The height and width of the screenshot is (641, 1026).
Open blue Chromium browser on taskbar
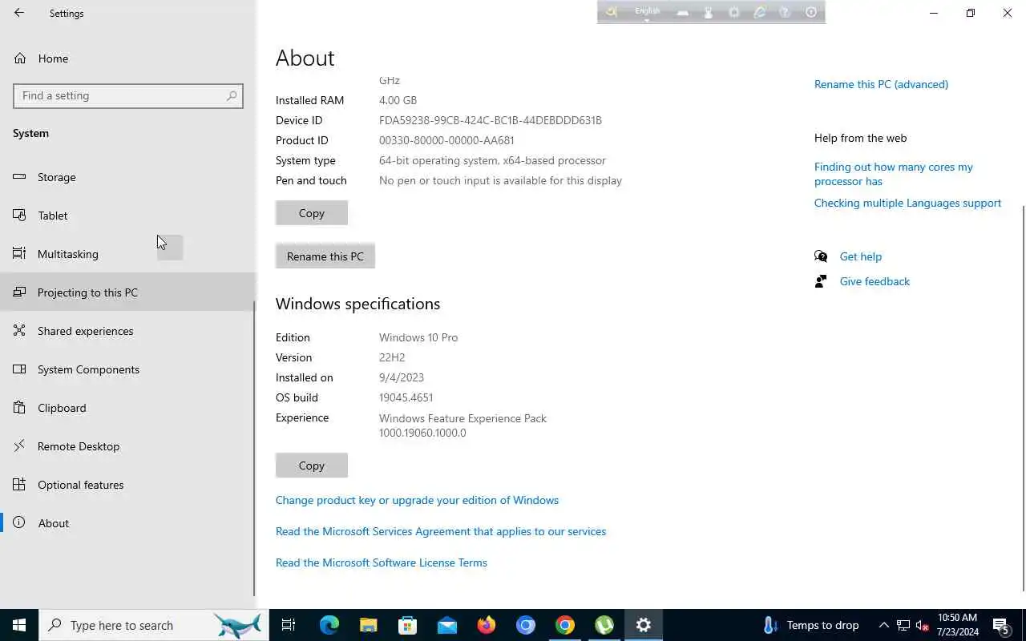pos(525,625)
